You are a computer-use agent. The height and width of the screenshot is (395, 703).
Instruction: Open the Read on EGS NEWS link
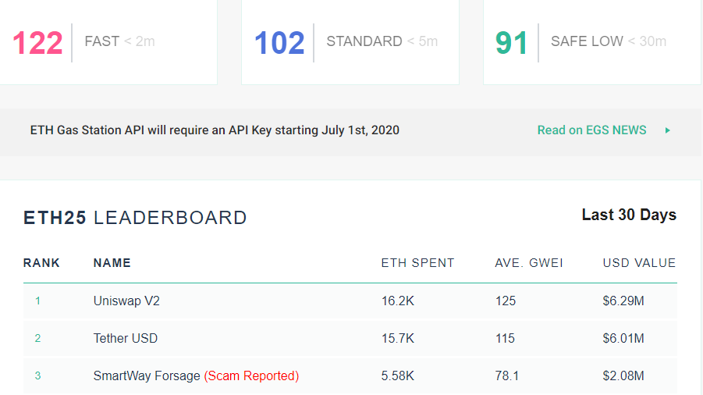pyautogui.click(x=591, y=130)
